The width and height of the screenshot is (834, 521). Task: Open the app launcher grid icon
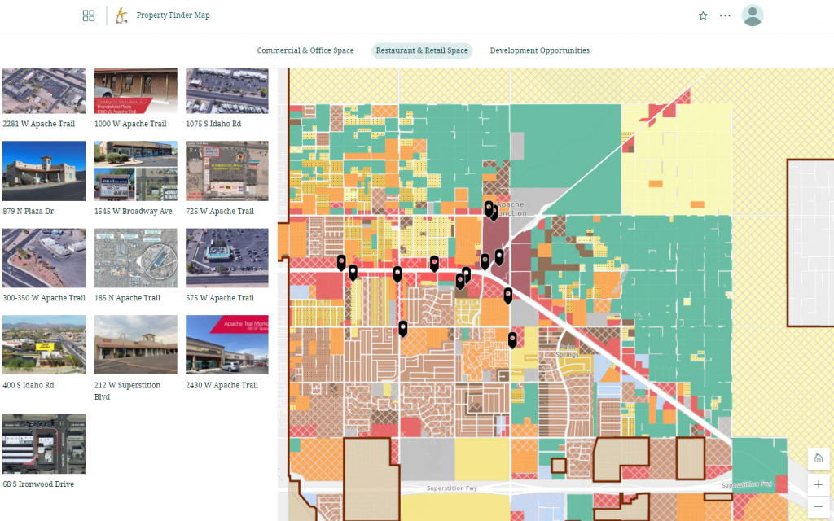[88, 15]
